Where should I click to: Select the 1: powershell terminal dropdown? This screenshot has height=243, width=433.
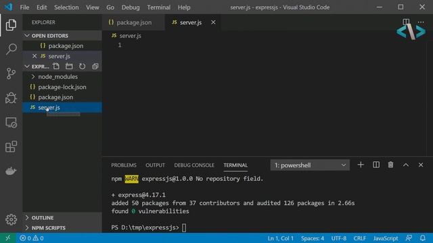pos(310,165)
